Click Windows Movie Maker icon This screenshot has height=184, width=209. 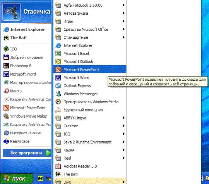(6, 116)
